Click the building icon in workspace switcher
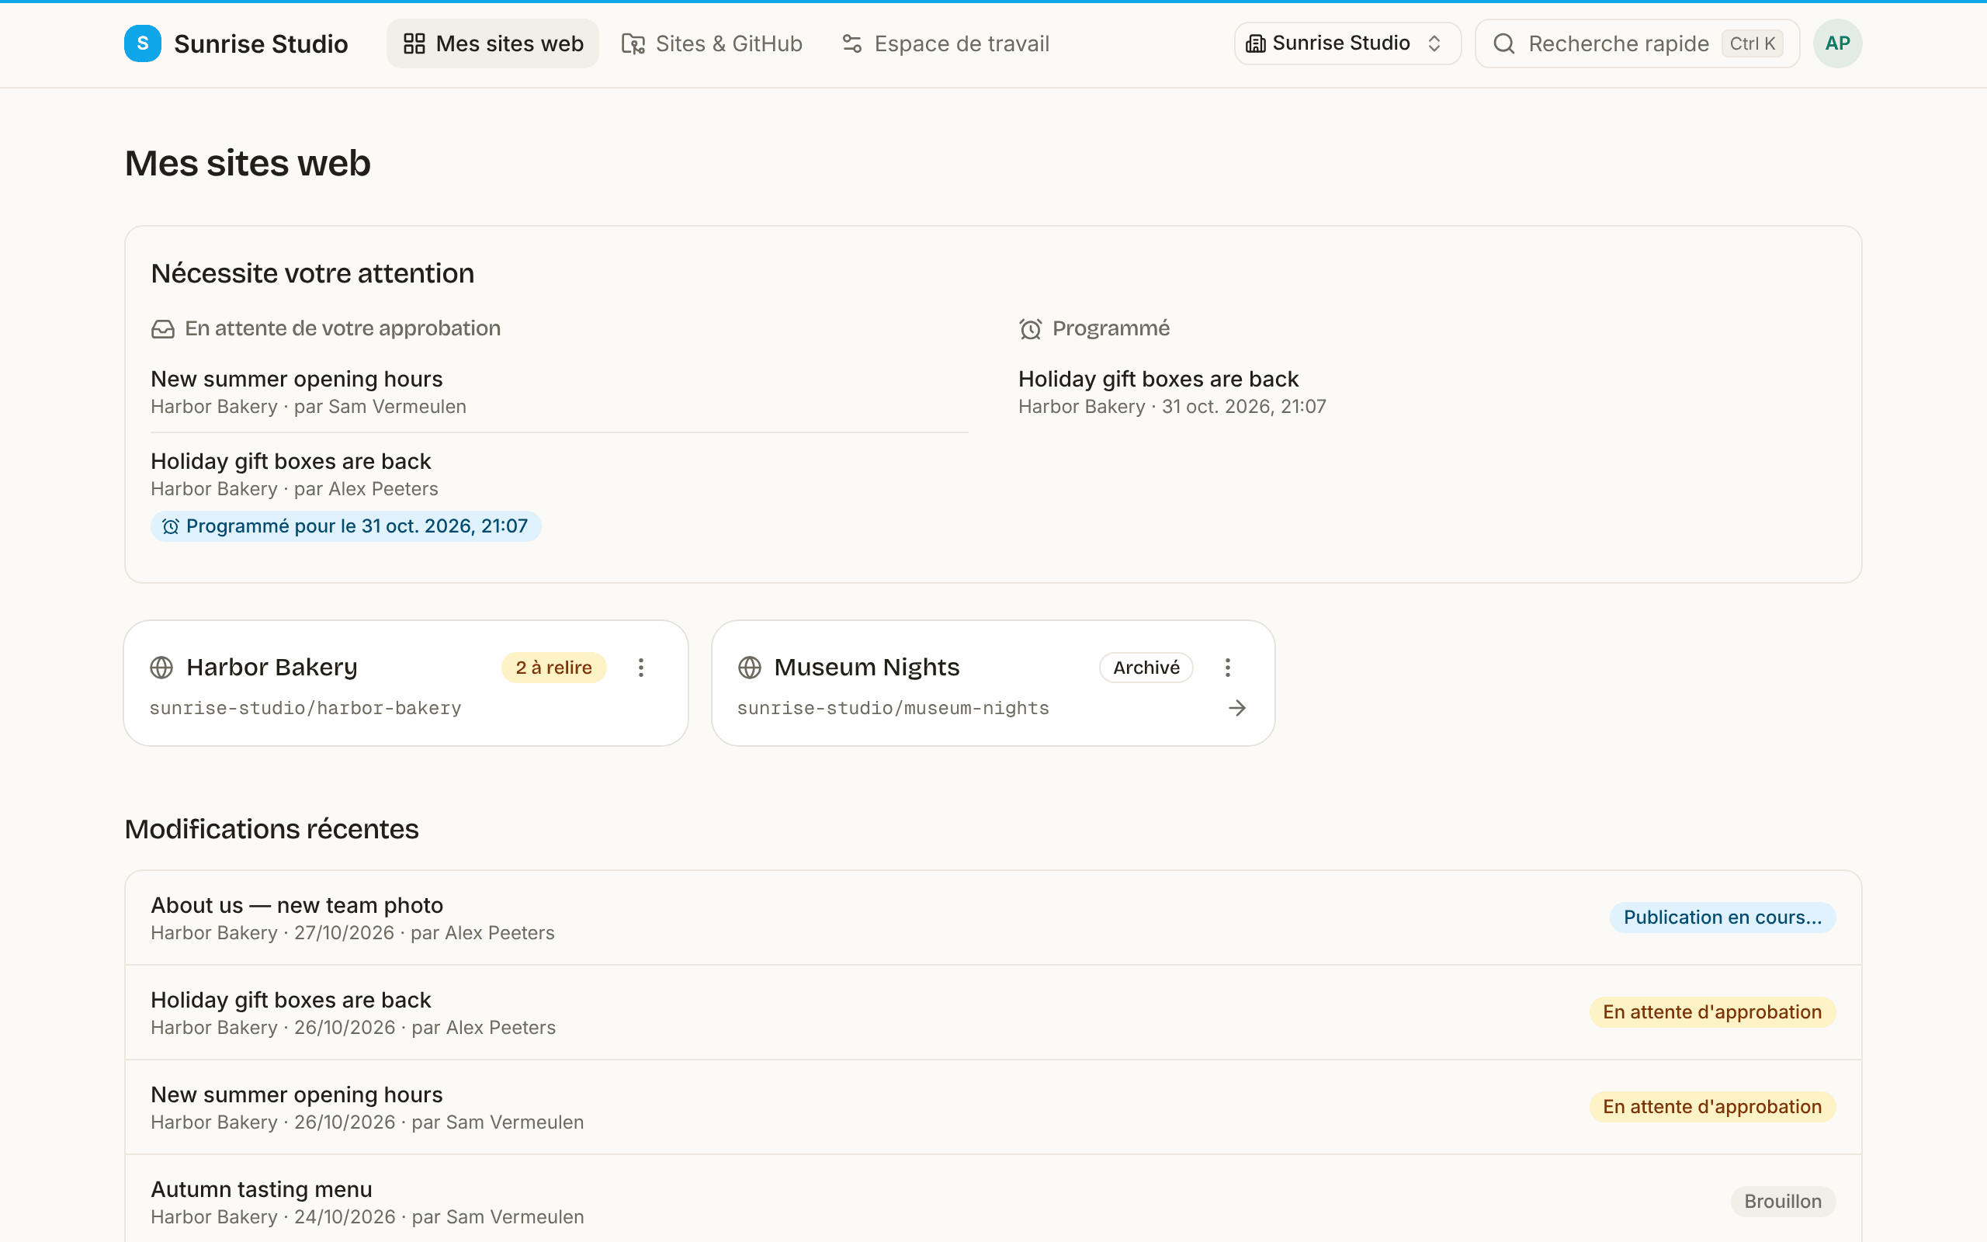 (1255, 43)
